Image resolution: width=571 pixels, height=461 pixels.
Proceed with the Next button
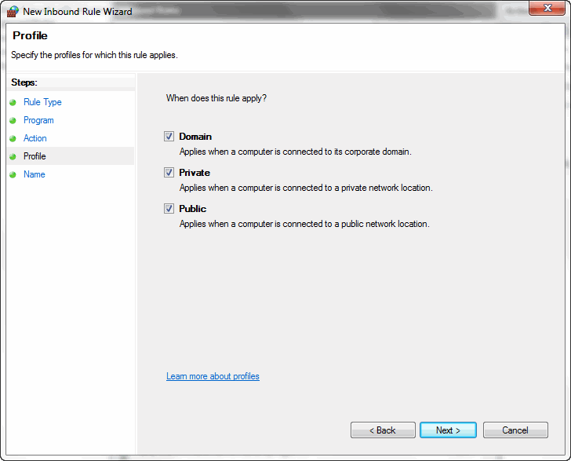point(449,430)
